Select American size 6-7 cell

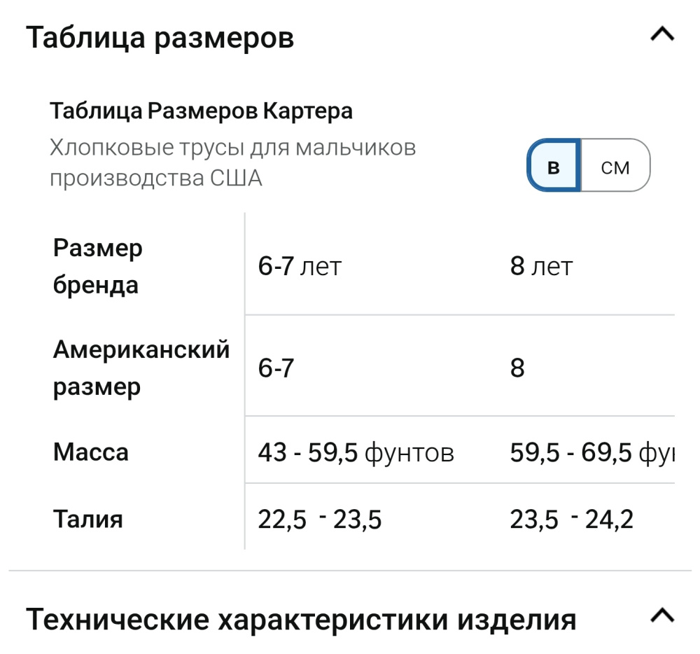point(276,368)
